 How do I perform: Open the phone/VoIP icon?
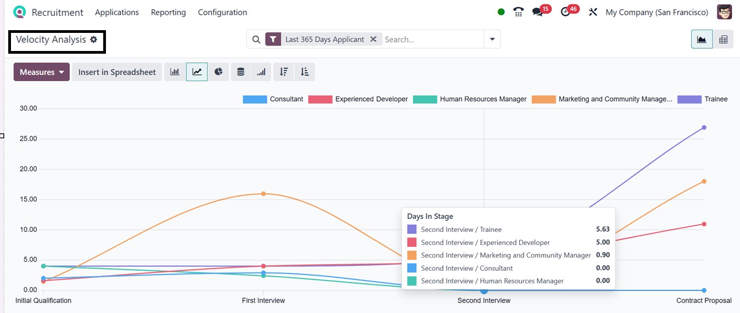518,12
